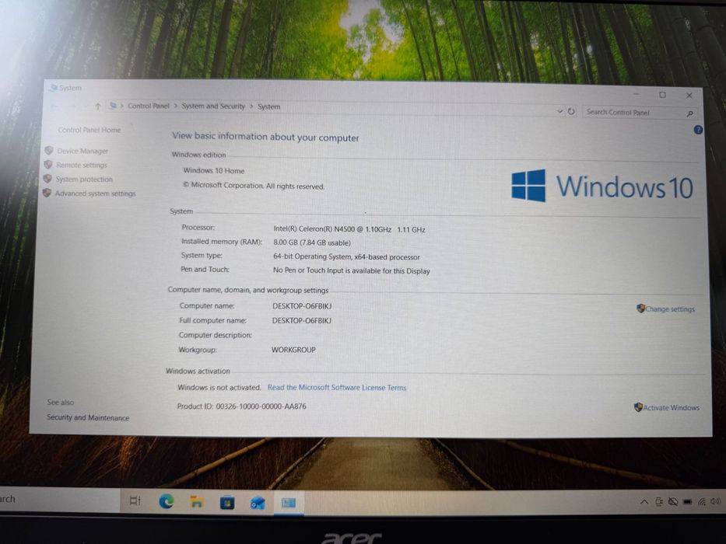Show hidden system tray icons
The height and width of the screenshot is (544, 726).
click(x=644, y=502)
